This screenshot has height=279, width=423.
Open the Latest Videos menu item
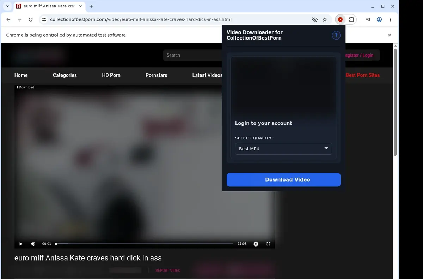coord(207,75)
